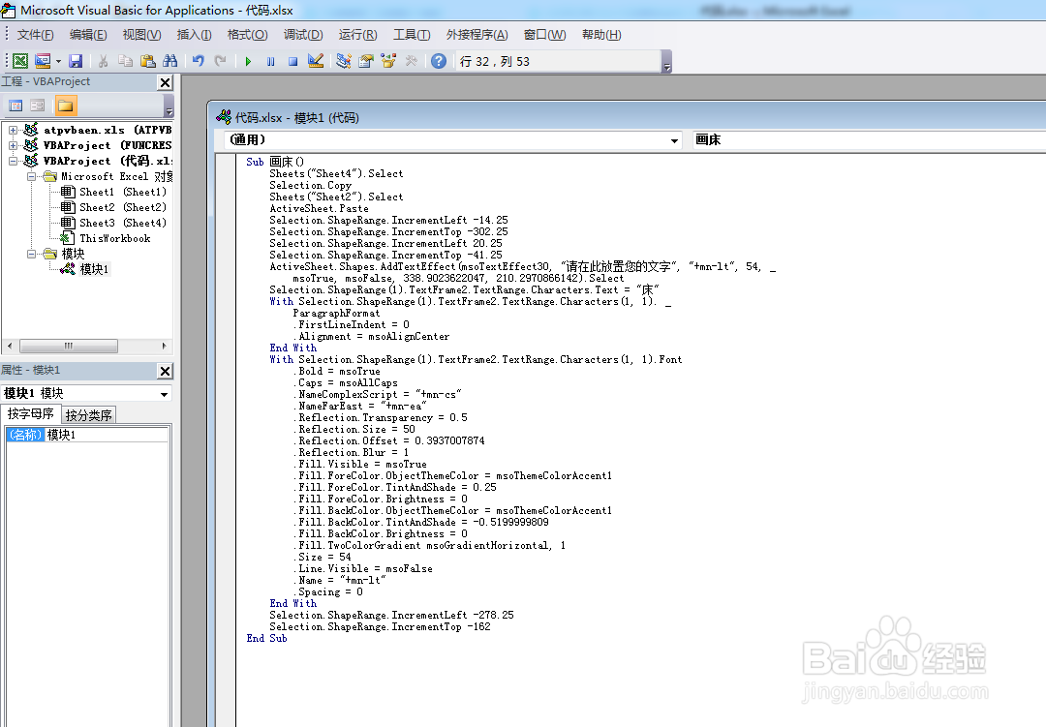Open the 编辑(E) menu
The height and width of the screenshot is (727, 1046).
(88, 35)
